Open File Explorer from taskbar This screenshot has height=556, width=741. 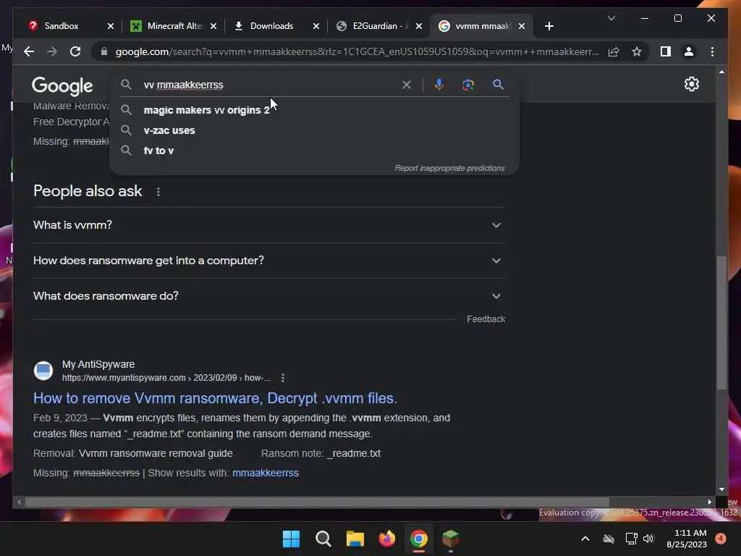(x=355, y=539)
